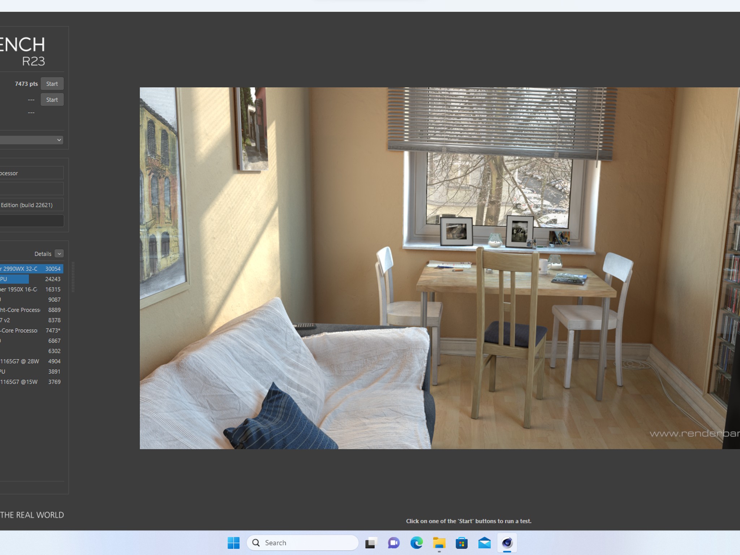
Task: Open Microsoft Store from the taskbar
Action: click(462, 543)
